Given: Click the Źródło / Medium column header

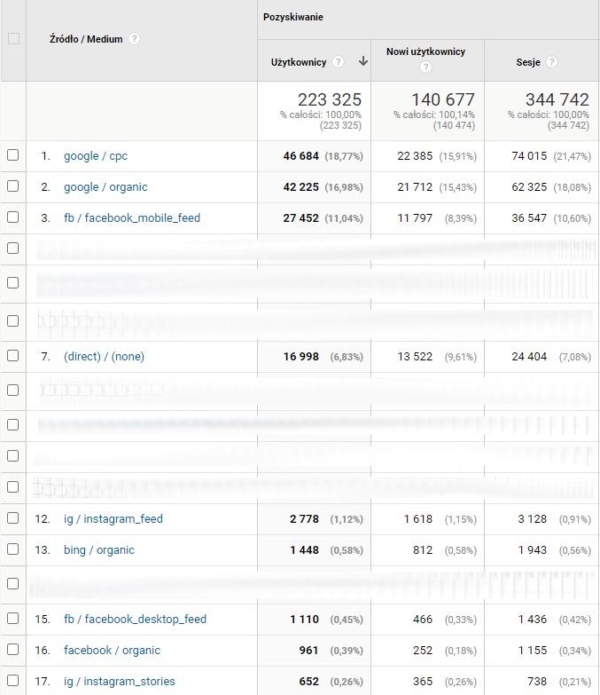Looking at the screenshot, I should [x=86, y=39].
